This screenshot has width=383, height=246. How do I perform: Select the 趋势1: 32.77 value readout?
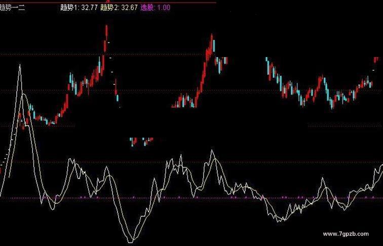pos(79,8)
